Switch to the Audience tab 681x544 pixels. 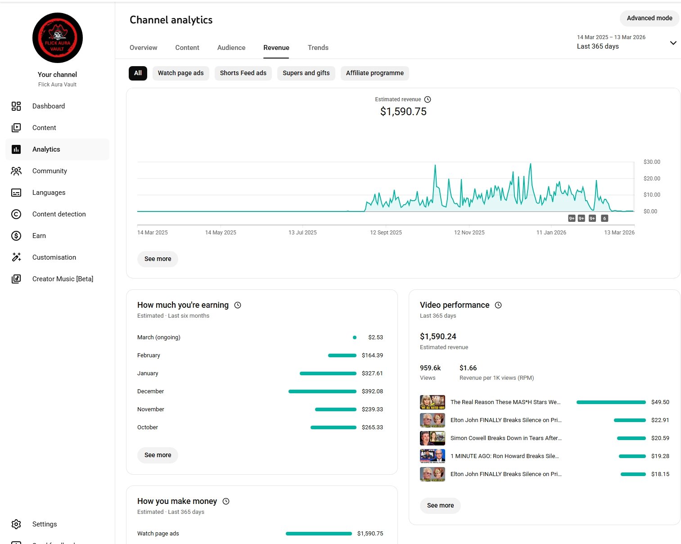point(231,48)
